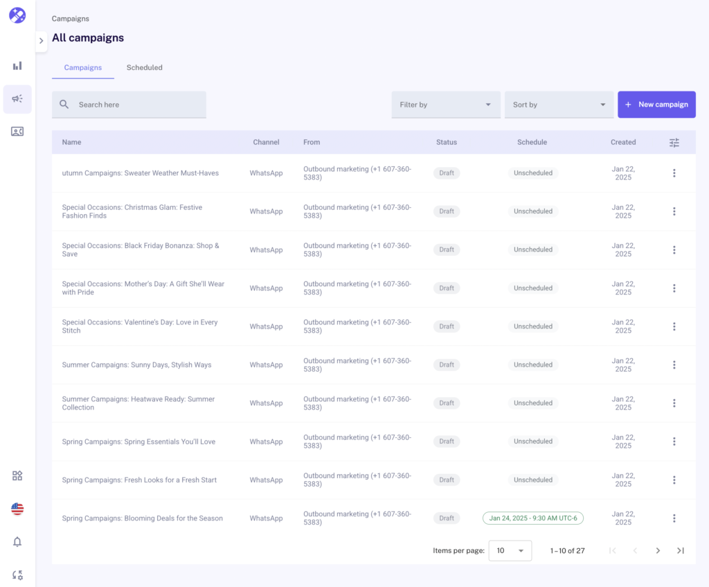Click the table column settings icon
Screen dimensions: 709x587
point(674,143)
